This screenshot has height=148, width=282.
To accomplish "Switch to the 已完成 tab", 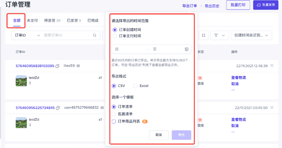I will tap(93, 20).
